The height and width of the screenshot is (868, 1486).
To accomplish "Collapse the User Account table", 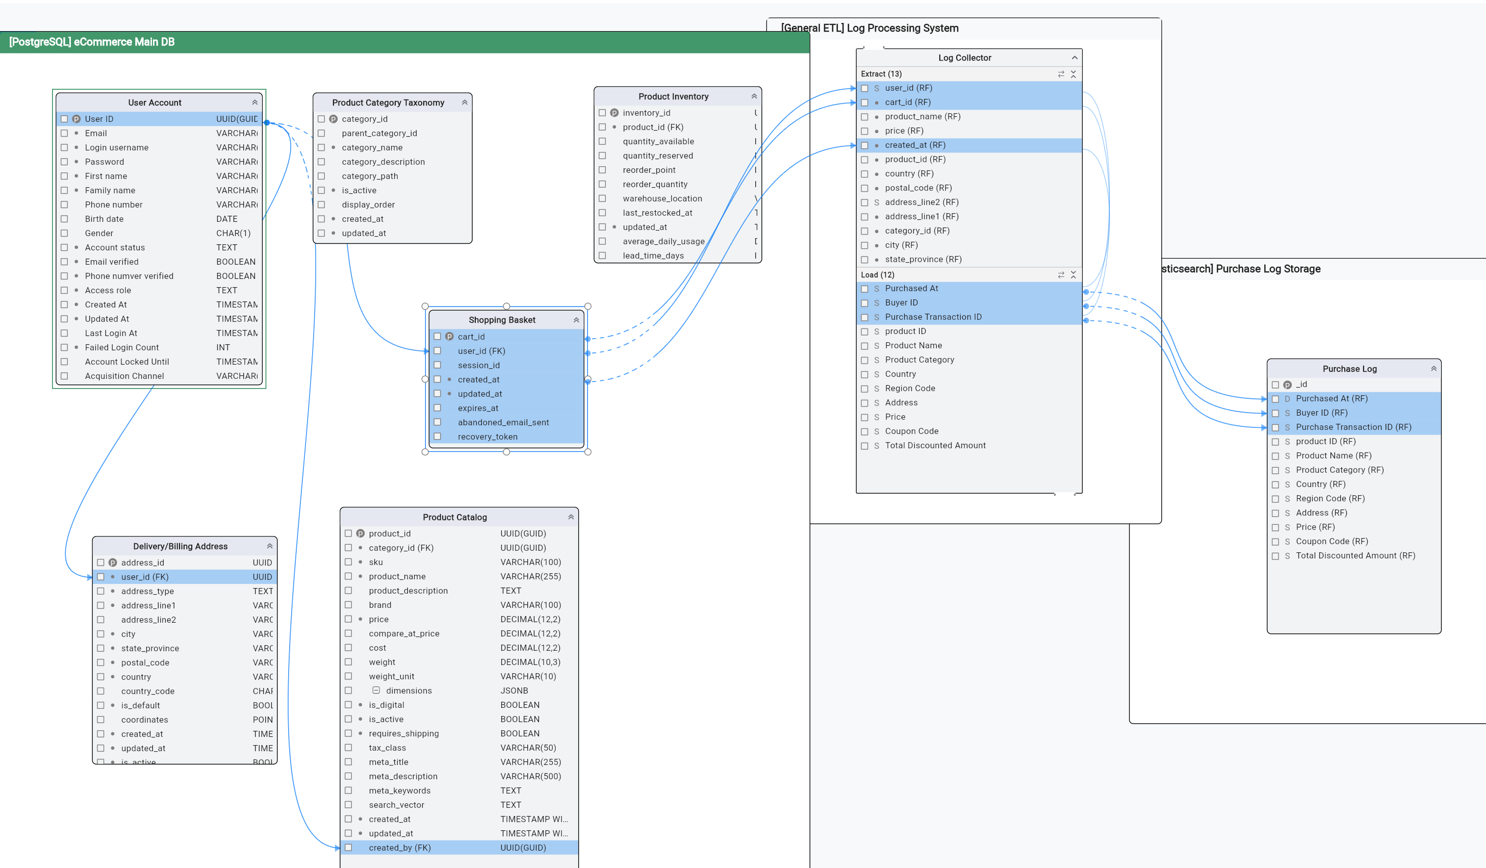I will pyautogui.click(x=255, y=101).
